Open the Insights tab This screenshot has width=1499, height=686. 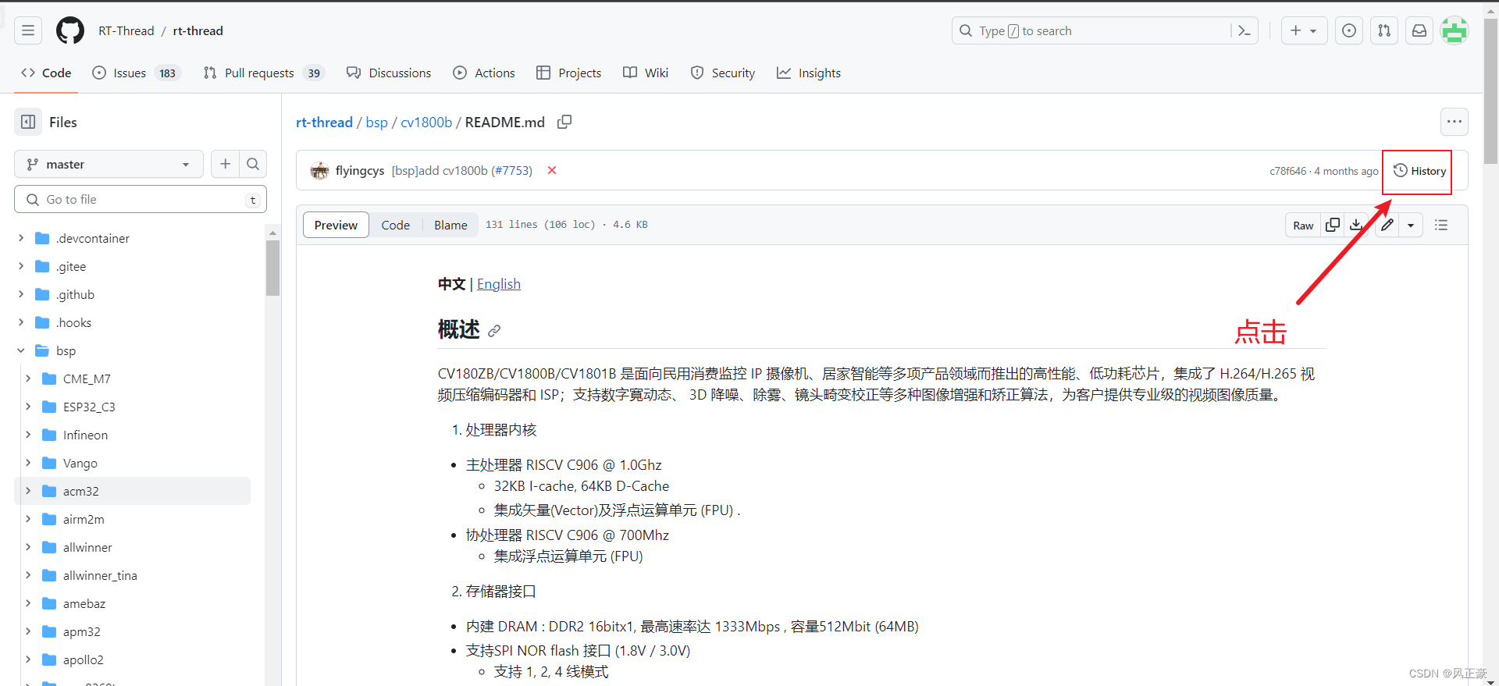809,73
